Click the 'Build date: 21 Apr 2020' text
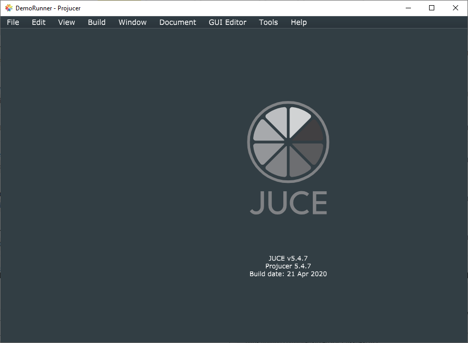Image resolution: width=468 pixels, height=343 pixels. (x=288, y=274)
